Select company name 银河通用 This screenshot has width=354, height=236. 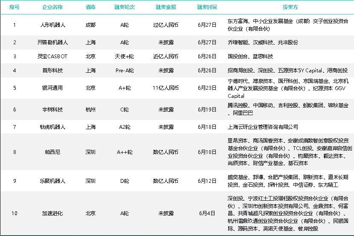click(52, 88)
